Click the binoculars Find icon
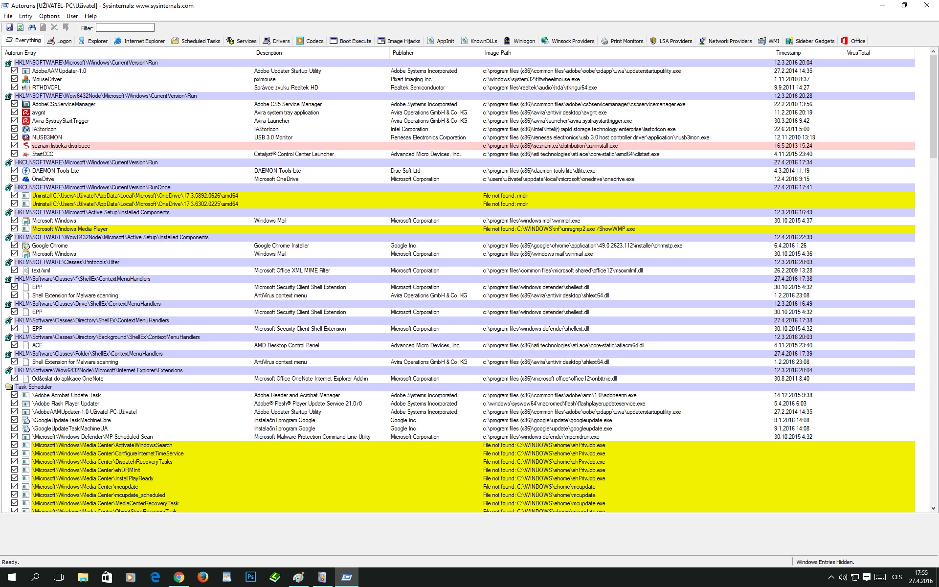This screenshot has height=587, width=939. pyautogui.click(x=32, y=28)
